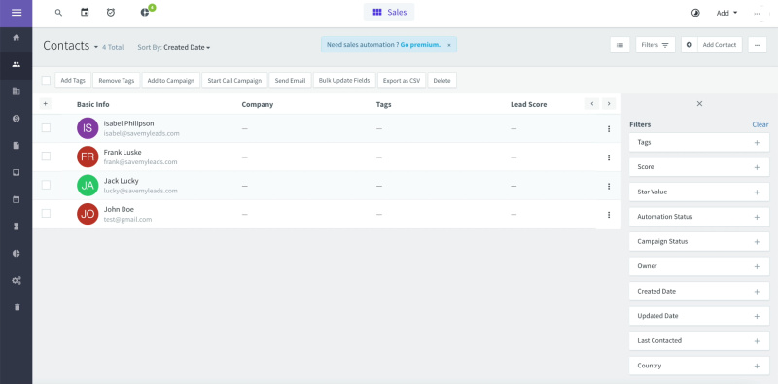The image size is (778, 384).
Task: Click Start Call Campaign button
Action: pyautogui.click(x=234, y=81)
